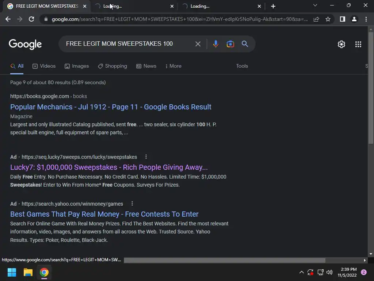374x281 pixels.
Task: Click the seq.lucky7sweeps.com ad URL
Action: 79,157
